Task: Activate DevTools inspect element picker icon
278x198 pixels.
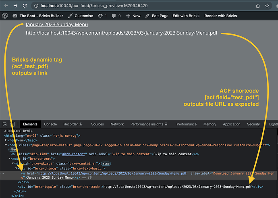Action: tap(5, 124)
